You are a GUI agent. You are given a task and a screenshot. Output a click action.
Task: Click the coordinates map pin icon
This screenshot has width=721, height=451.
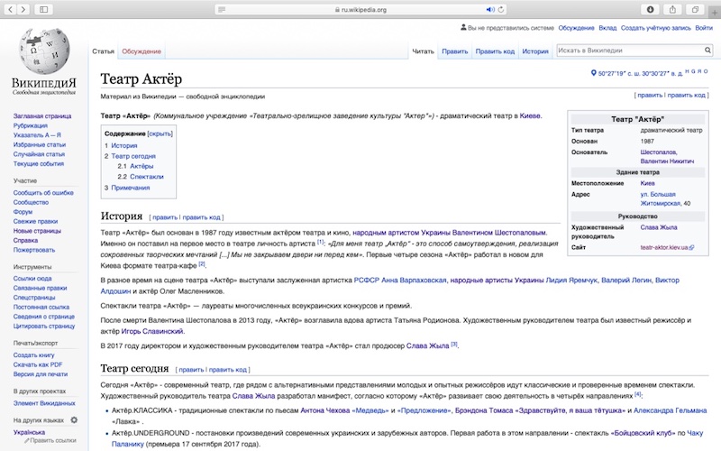pyautogui.click(x=593, y=73)
